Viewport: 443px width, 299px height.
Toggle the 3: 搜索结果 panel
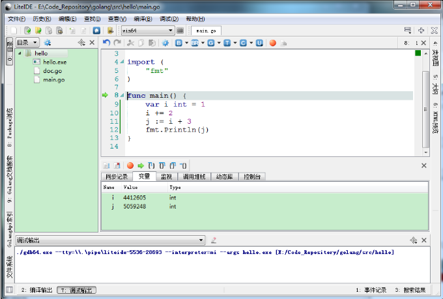click(x=410, y=290)
